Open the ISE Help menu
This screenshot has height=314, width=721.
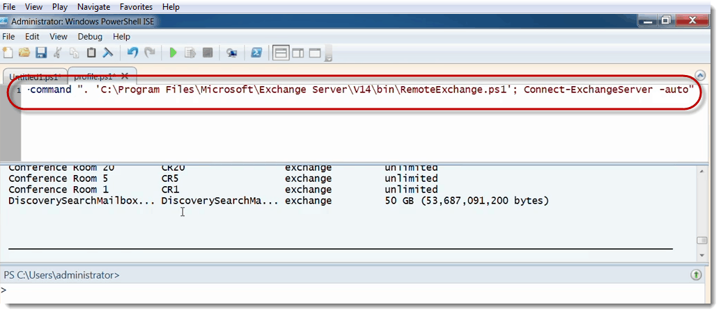121,37
